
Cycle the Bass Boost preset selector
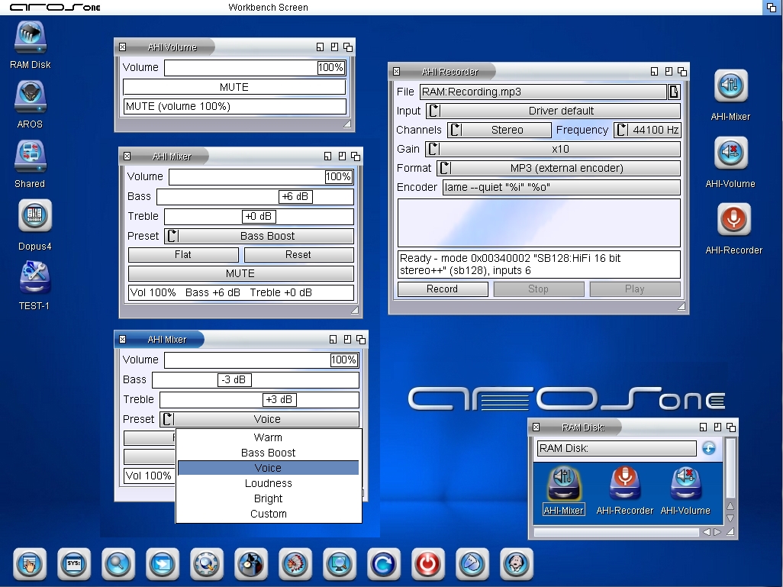pyautogui.click(x=259, y=236)
